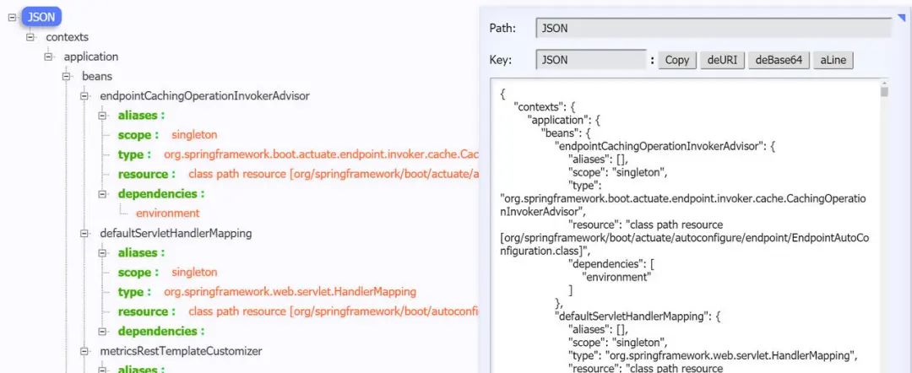The width and height of the screenshot is (912, 373).
Task: Collapse the metricsRestTemplateCustomizer node
Action: 85,352
